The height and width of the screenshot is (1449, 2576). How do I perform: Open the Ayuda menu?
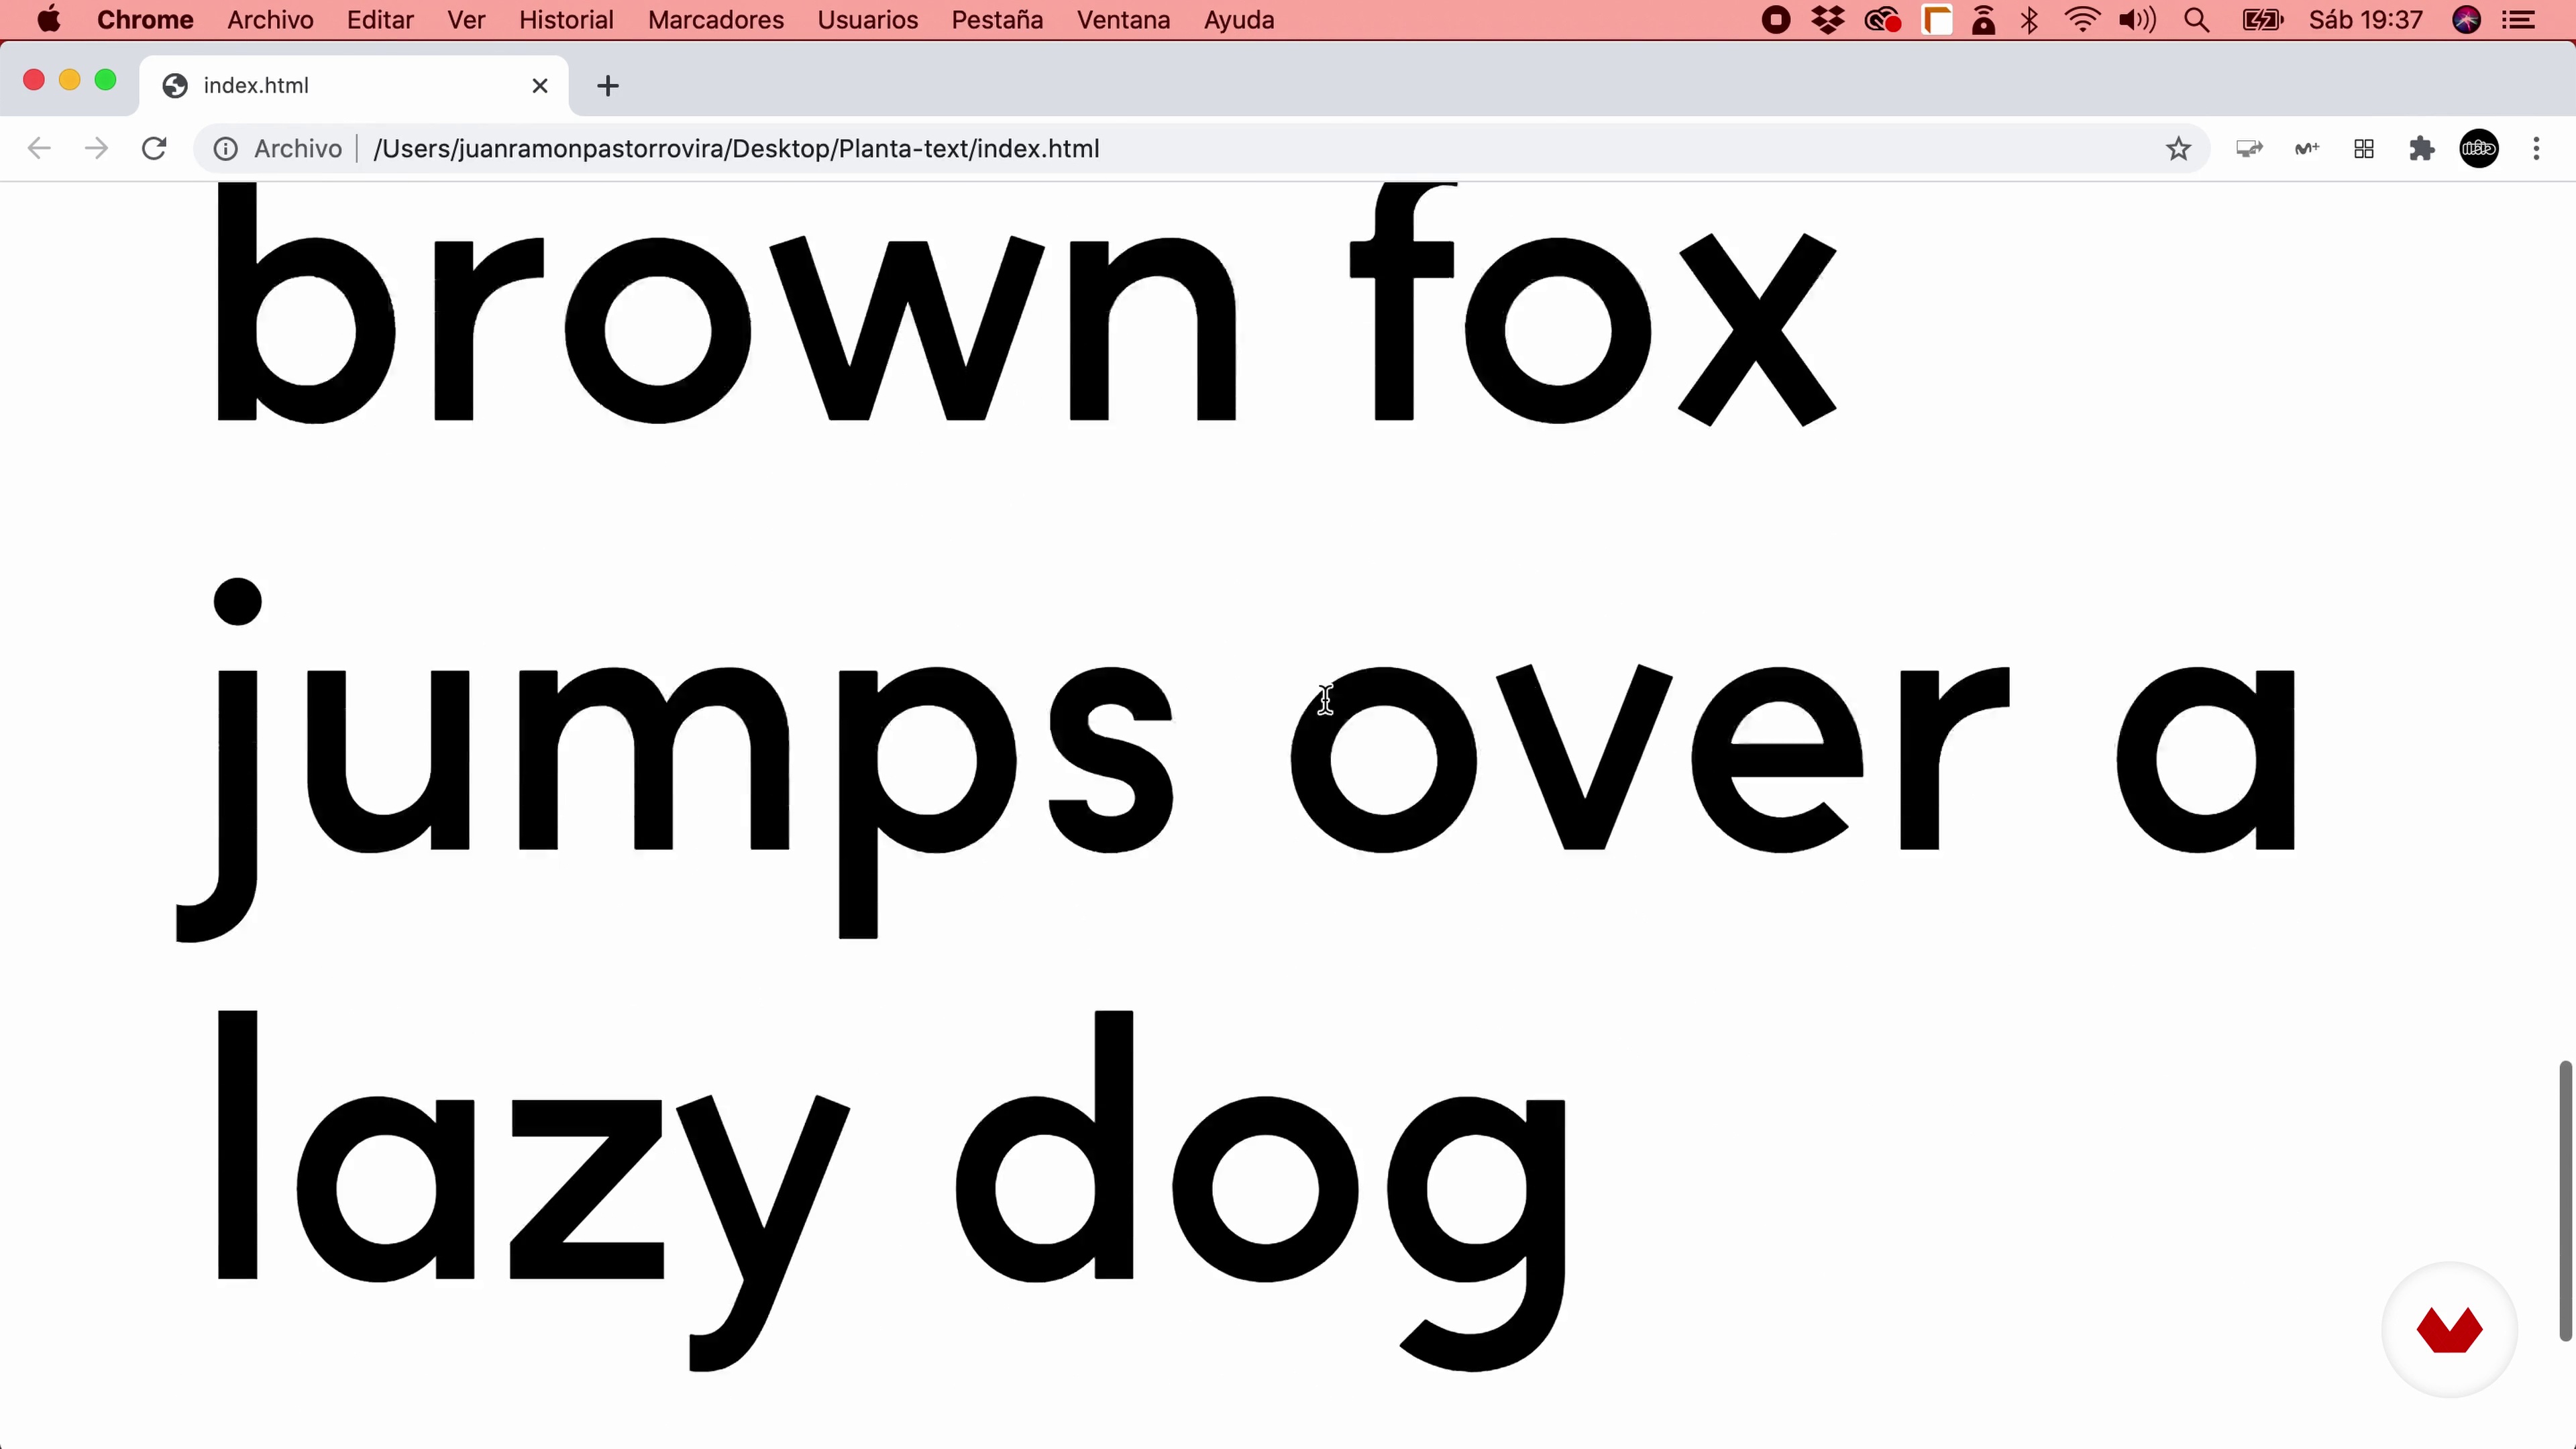tap(1238, 20)
